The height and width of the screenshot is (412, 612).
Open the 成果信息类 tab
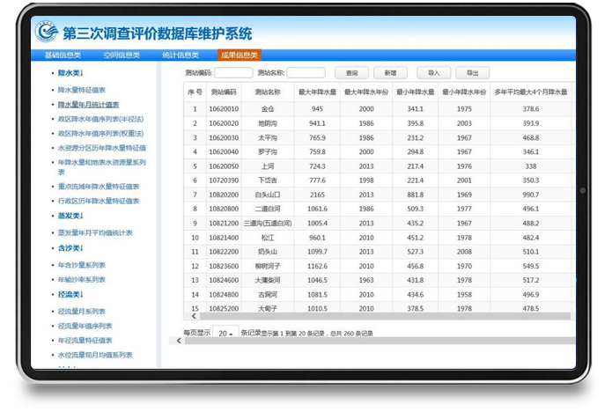tap(239, 55)
